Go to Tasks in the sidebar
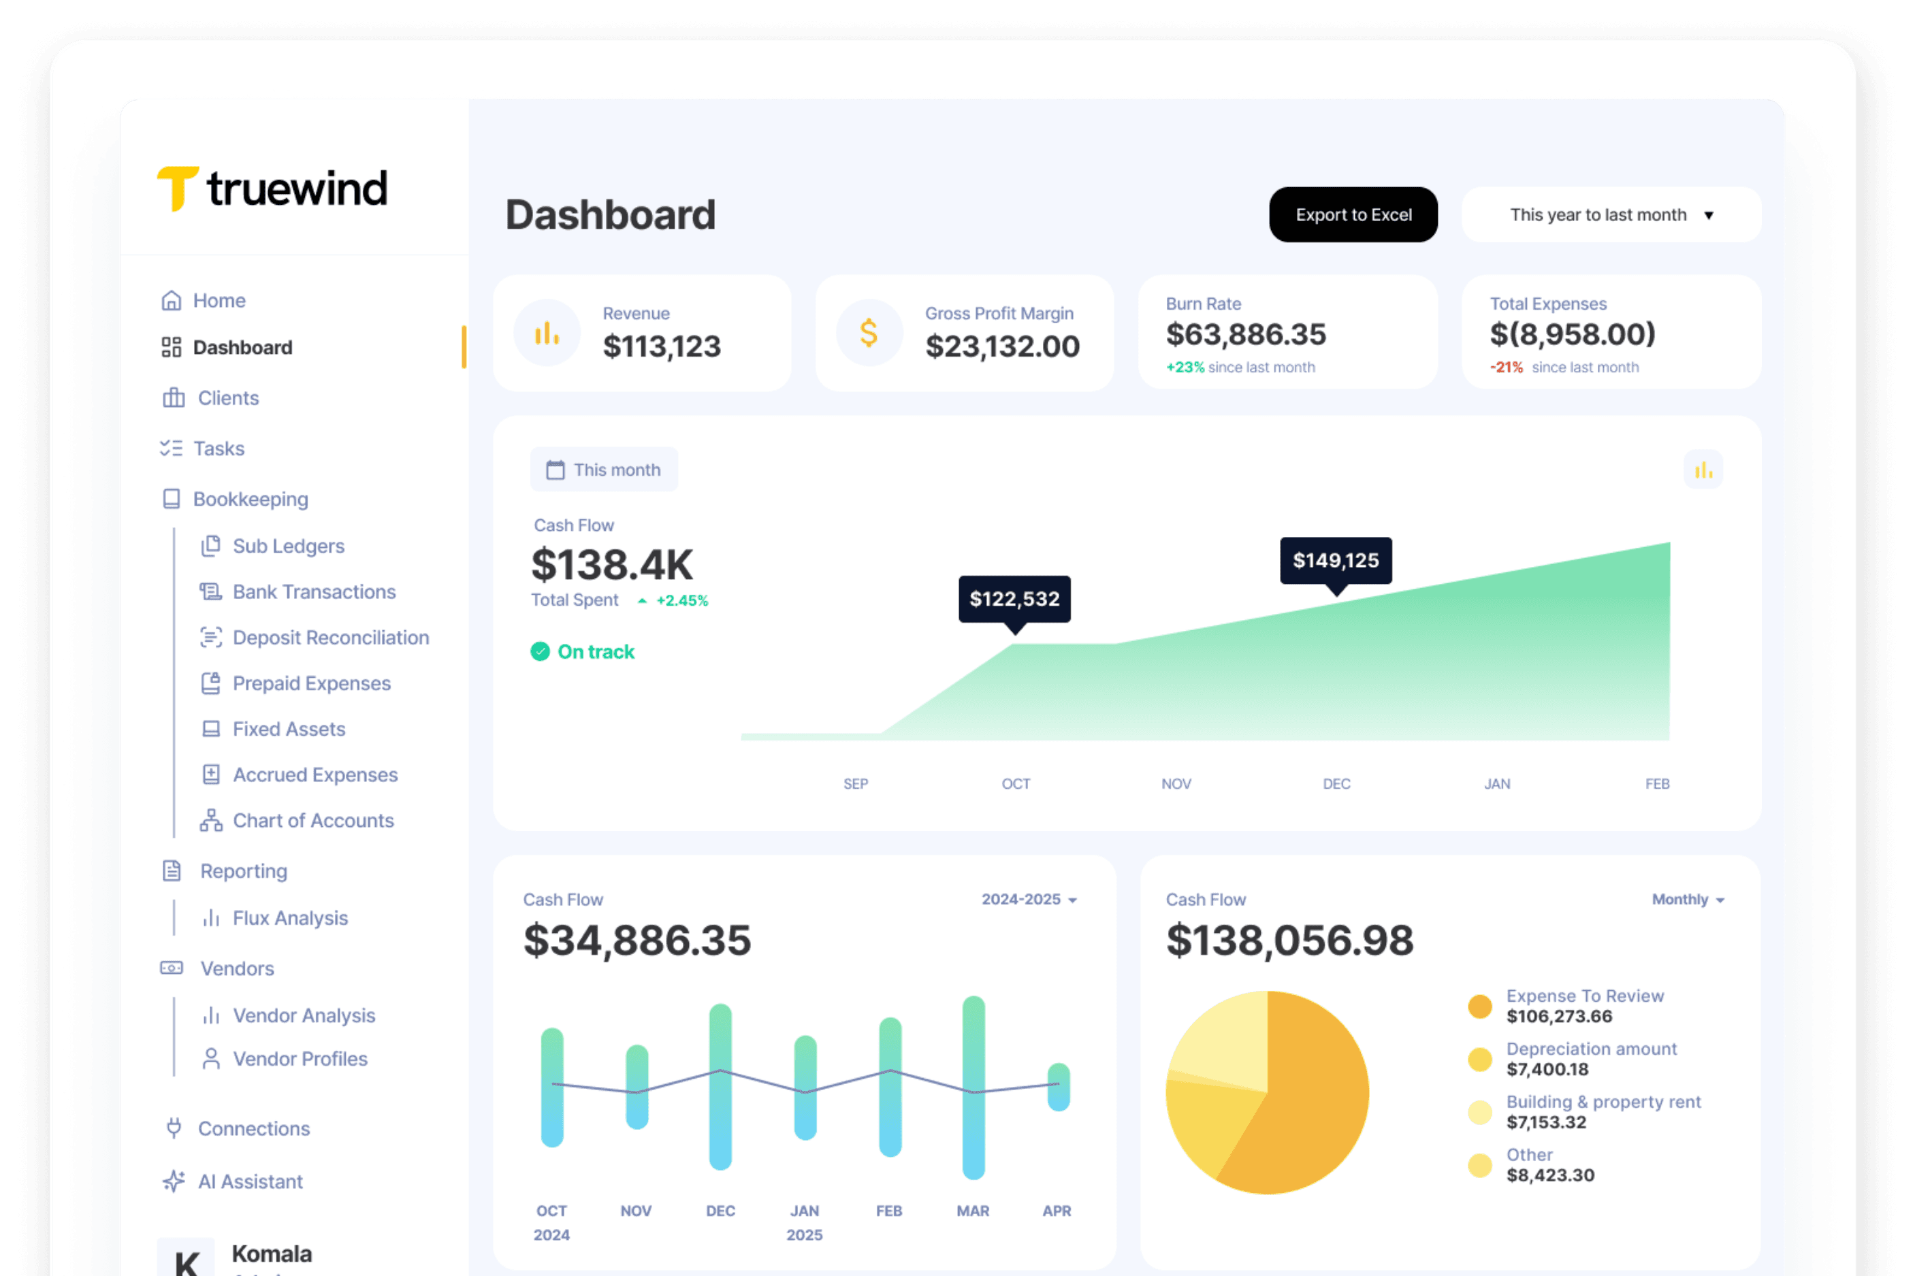 point(219,448)
